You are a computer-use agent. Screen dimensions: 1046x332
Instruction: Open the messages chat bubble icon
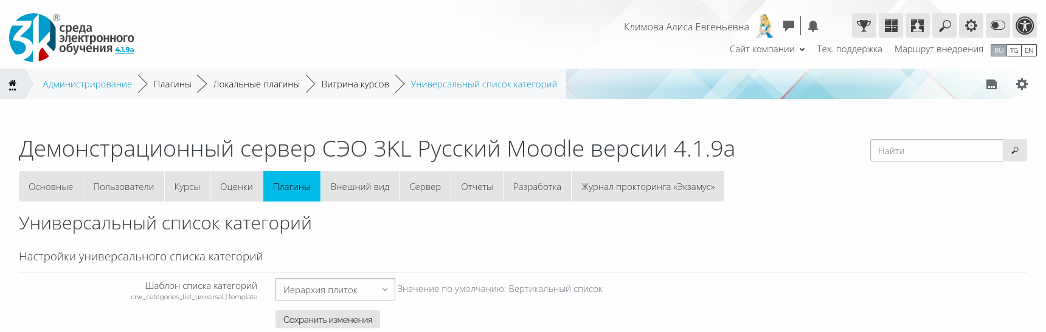(x=788, y=25)
